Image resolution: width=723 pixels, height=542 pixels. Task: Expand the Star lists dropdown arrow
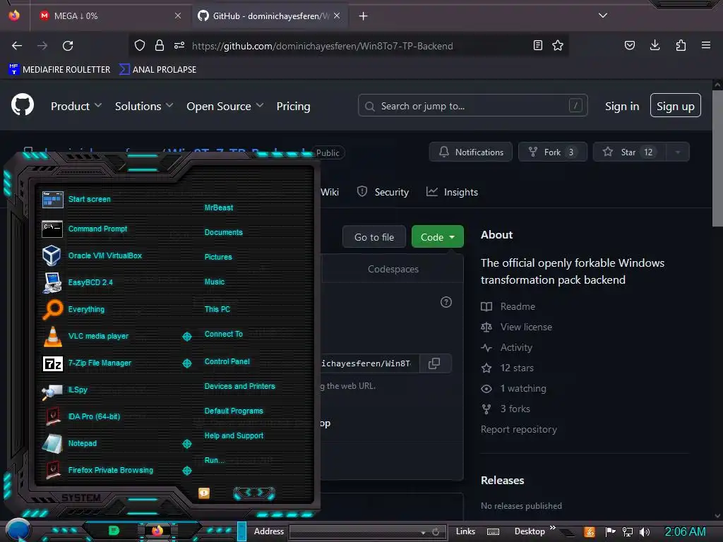tap(677, 152)
